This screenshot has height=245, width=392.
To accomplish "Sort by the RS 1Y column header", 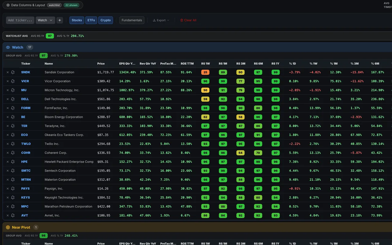I will 275,64.
